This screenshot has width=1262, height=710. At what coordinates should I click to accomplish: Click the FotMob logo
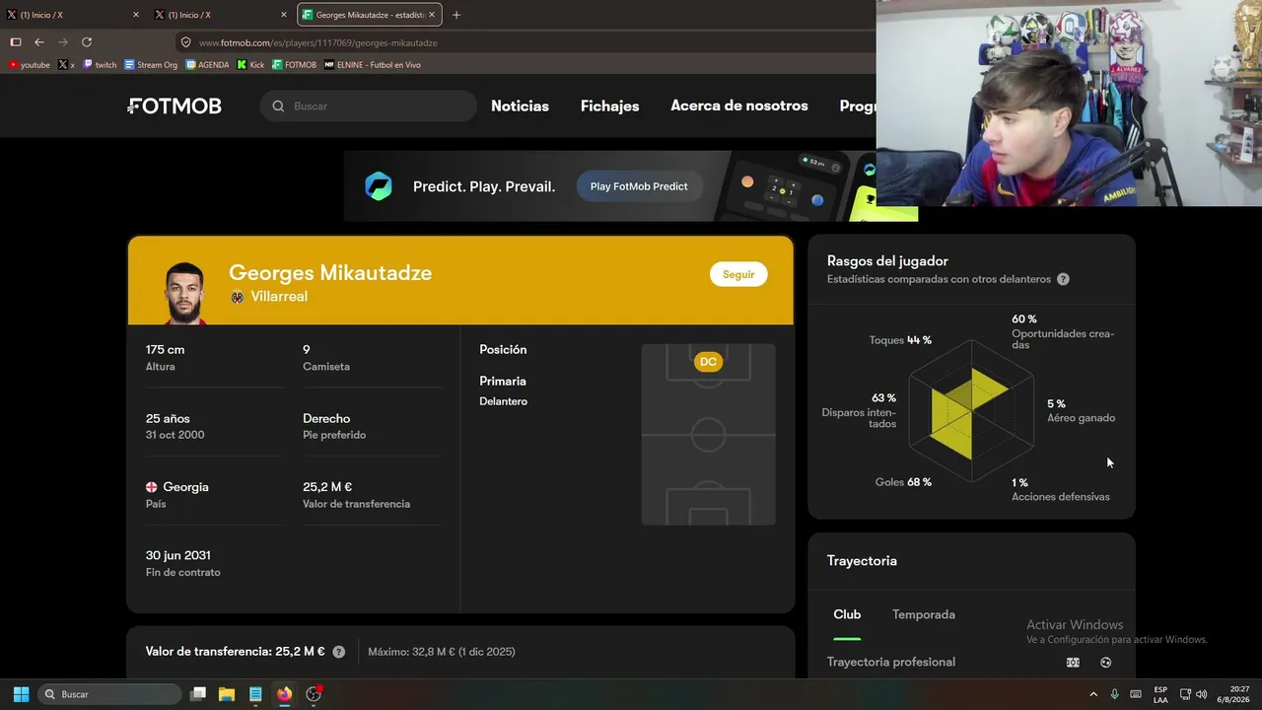(175, 106)
